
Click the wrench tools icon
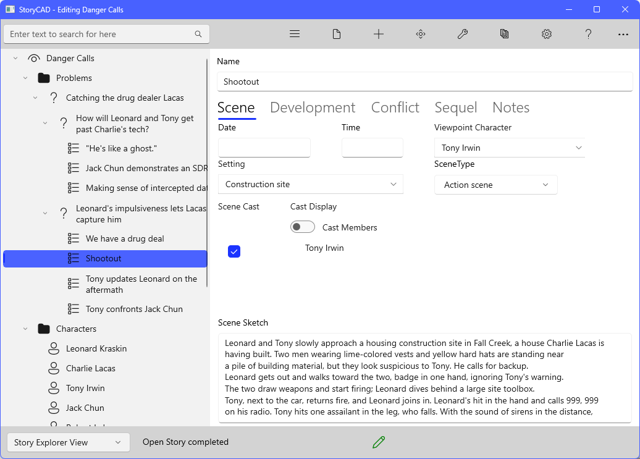(463, 34)
